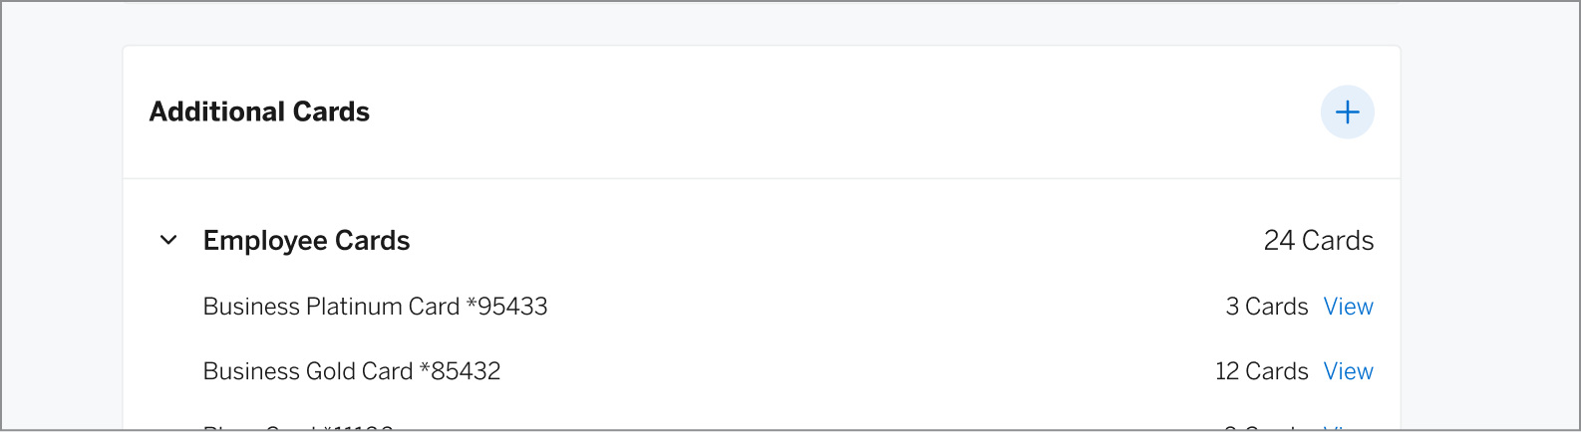Image resolution: width=1581 pixels, height=432 pixels.
Task: Click the number 24 in the Employee Cards total
Action: coord(1279,240)
